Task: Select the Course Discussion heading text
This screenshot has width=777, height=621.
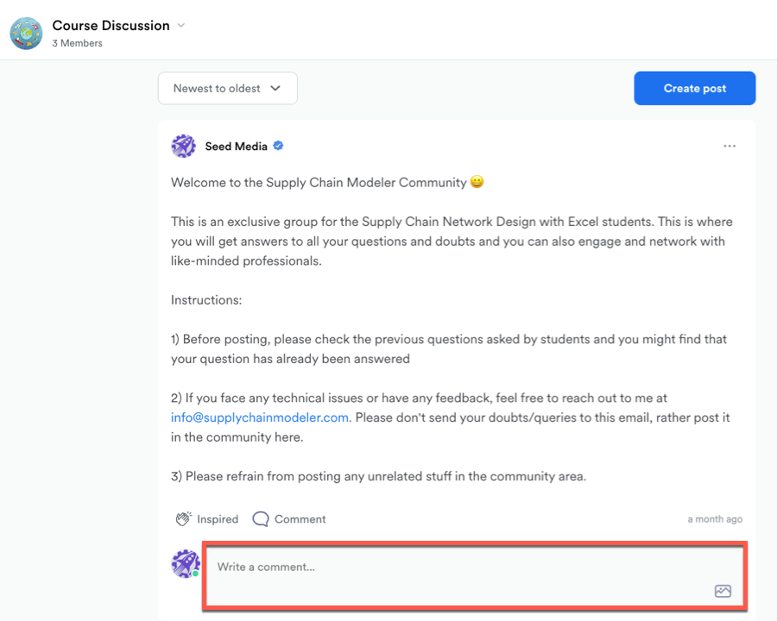Action: 111,26
